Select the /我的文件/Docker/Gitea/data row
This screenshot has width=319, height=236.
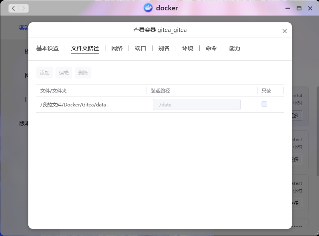(x=160, y=104)
